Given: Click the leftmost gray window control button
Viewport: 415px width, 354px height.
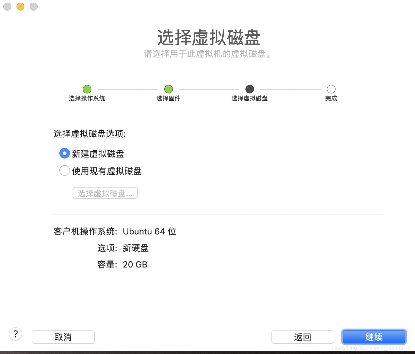Looking at the screenshot, I should 7,7.
